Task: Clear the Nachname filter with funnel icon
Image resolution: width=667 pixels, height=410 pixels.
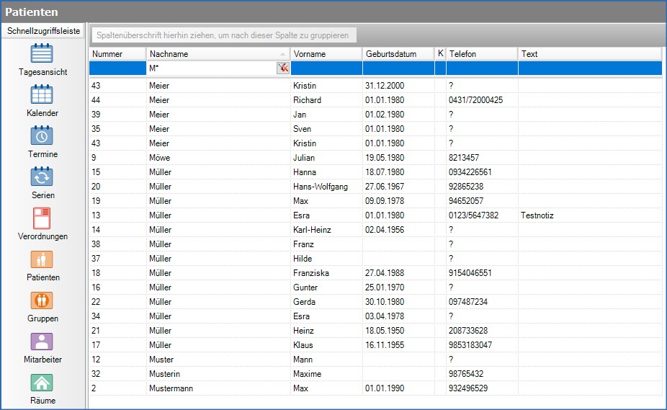Action: pyautogui.click(x=282, y=68)
